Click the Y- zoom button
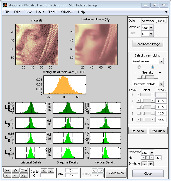The image size is (171, 181). [16, 176]
